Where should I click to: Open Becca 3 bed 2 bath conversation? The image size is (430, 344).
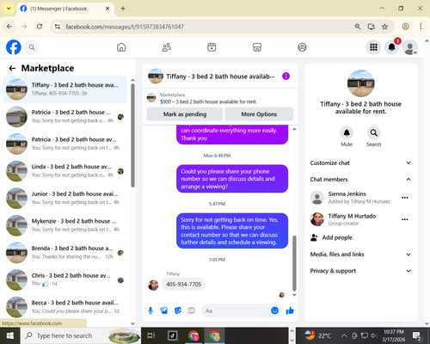click(64, 307)
